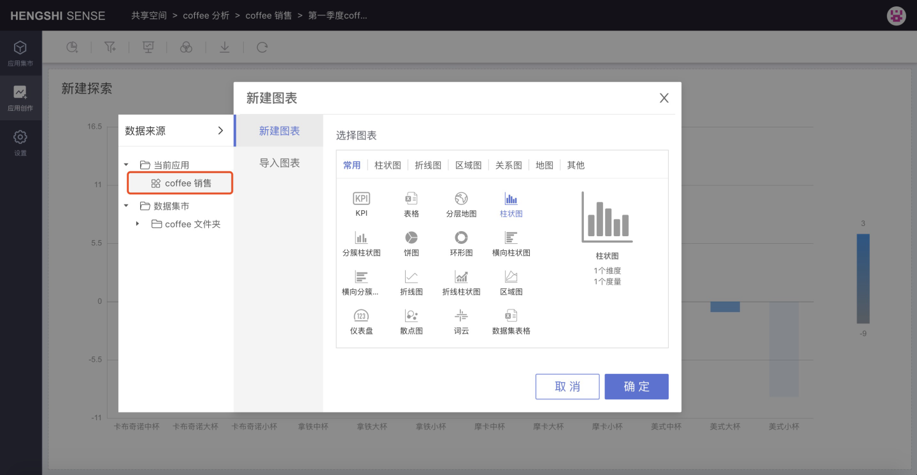The image size is (917, 475).
Task: Pick the 环形图 donut chart icon
Action: (x=461, y=238)
